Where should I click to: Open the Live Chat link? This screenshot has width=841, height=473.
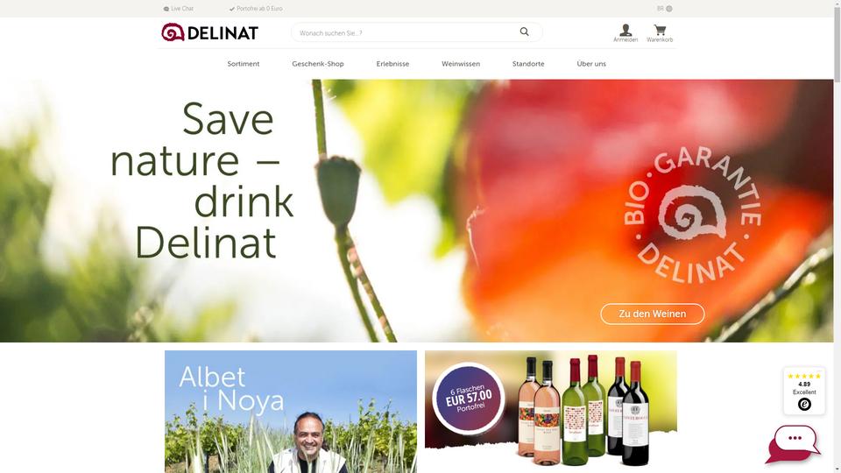(x=179, y=9)
